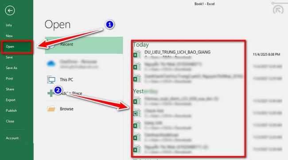This screenshot has height=160, width=288.
Task: Open the Share page
Action: click(10, 89)
